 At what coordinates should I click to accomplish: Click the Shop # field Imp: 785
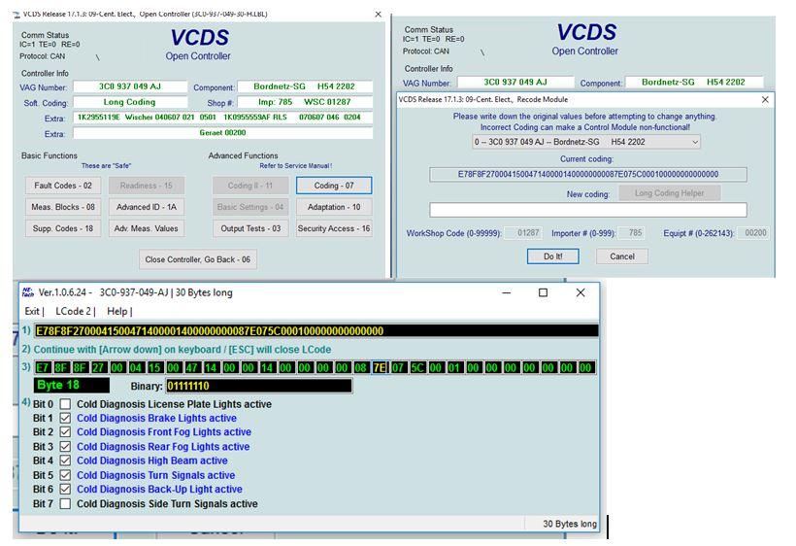tap(305, 102)
